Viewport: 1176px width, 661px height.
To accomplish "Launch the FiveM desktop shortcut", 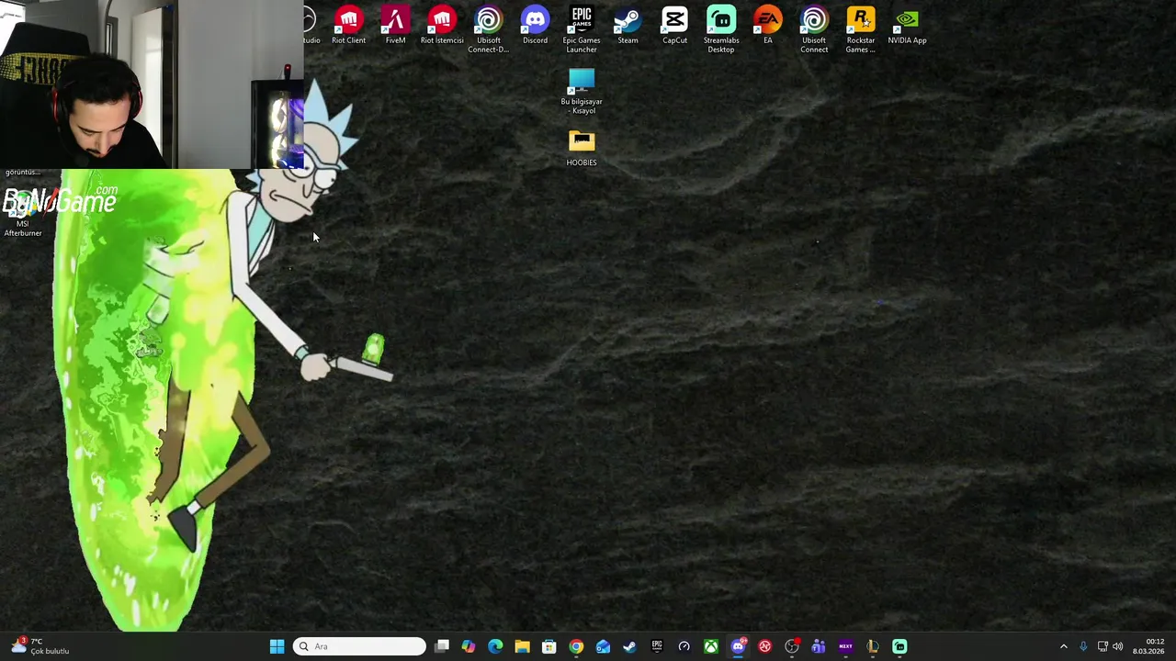I will point(395,26).
